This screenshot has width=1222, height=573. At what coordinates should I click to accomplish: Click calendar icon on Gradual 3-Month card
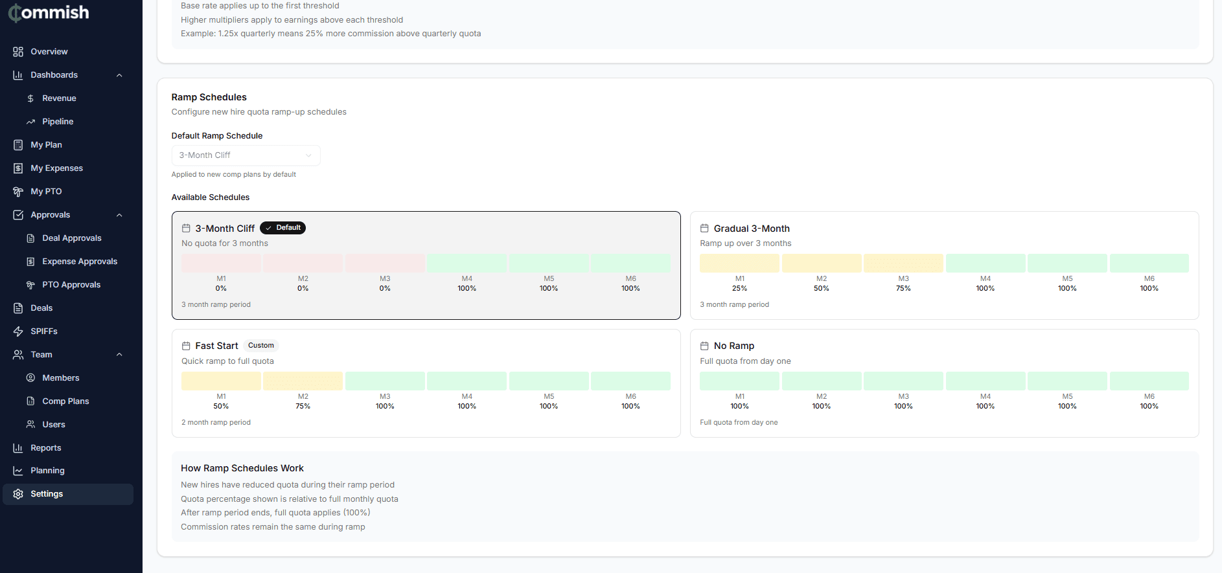704,229
